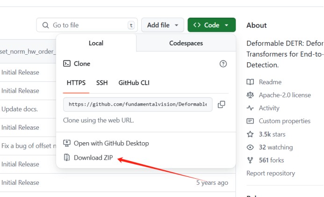Choose the HTTPS clone option

[x=76, y=83]
